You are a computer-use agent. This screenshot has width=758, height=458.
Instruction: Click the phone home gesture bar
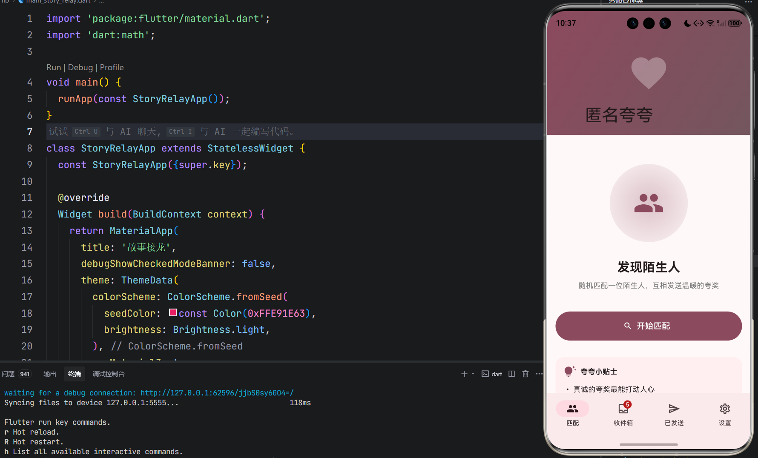[x=649, y=444]
